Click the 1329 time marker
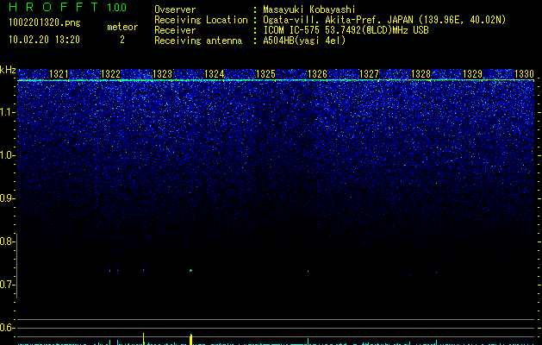Screen dimensions: 542x345 [x=472, y=73]
